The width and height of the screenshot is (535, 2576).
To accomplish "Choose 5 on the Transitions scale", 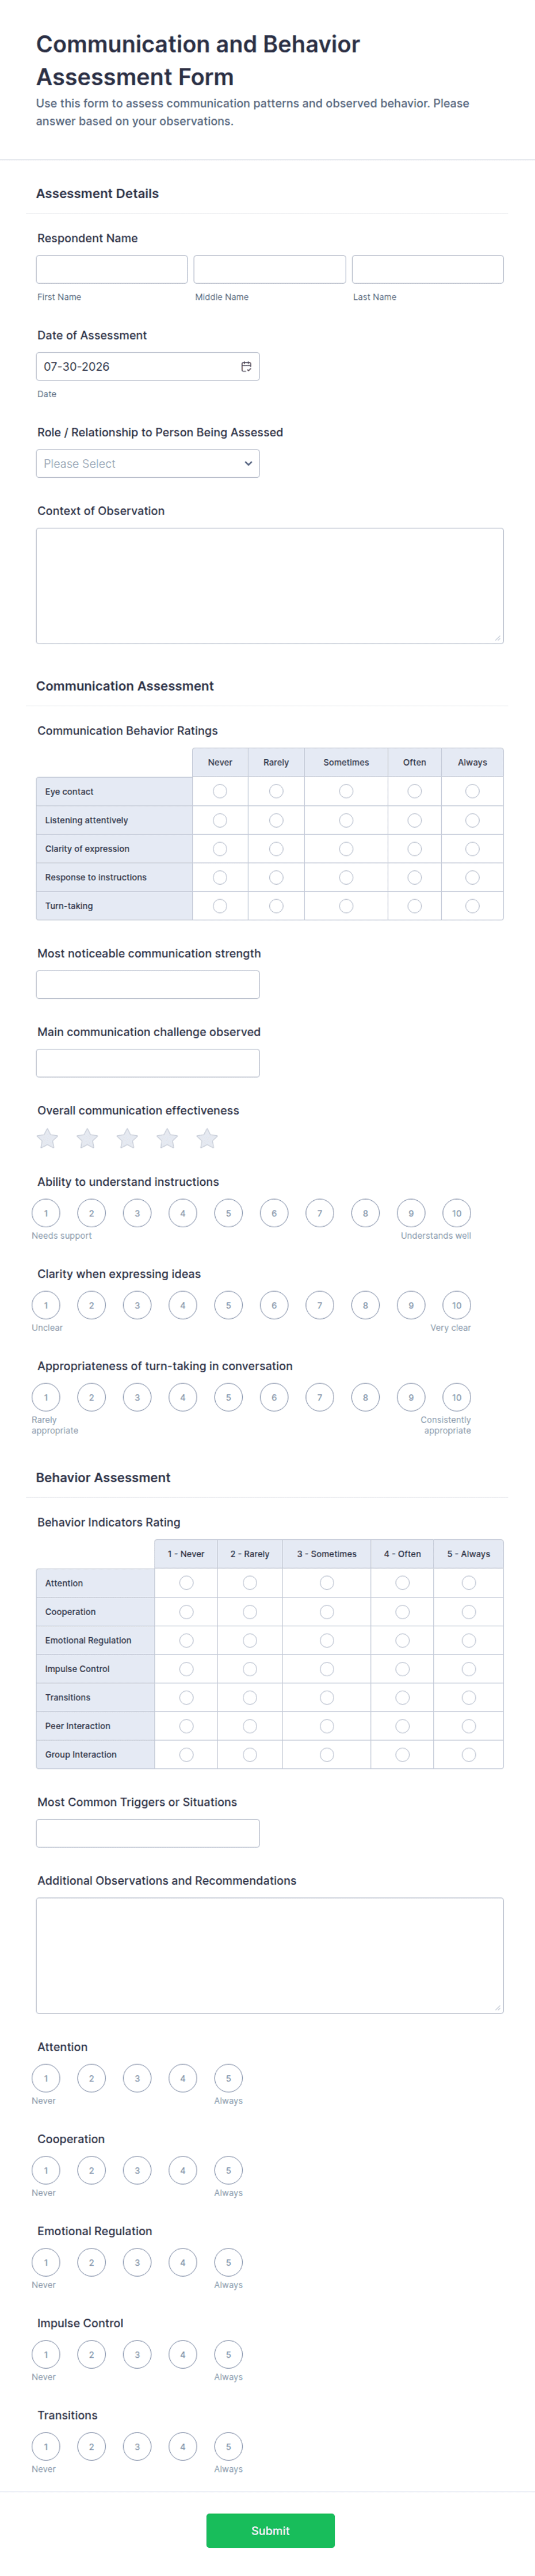I will [x=228, y=2446].
